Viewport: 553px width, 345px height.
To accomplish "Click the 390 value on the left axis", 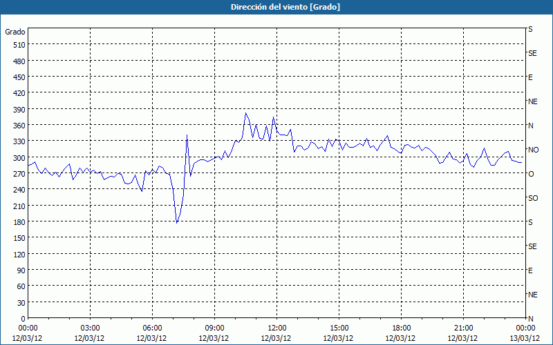I will click(x=19, y=110).
